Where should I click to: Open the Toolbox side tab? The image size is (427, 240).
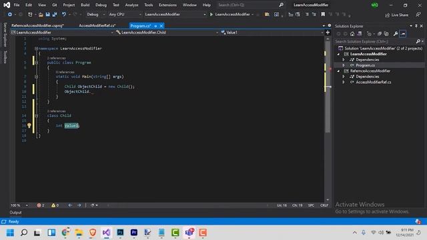[x=5, y=57]
